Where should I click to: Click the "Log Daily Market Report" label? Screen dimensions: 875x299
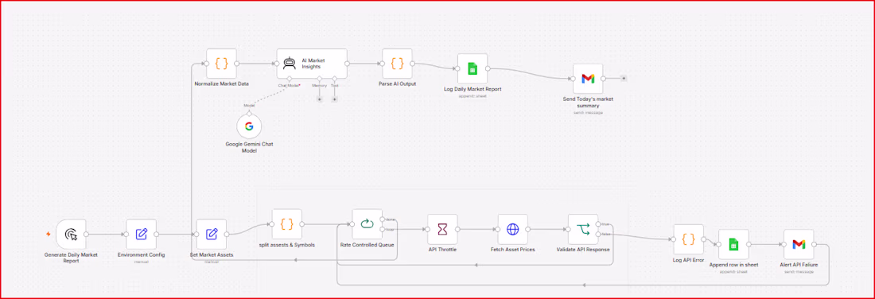472,89
